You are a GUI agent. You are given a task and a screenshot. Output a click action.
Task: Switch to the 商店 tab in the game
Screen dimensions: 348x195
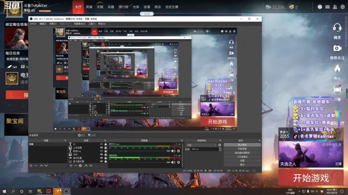157,7
